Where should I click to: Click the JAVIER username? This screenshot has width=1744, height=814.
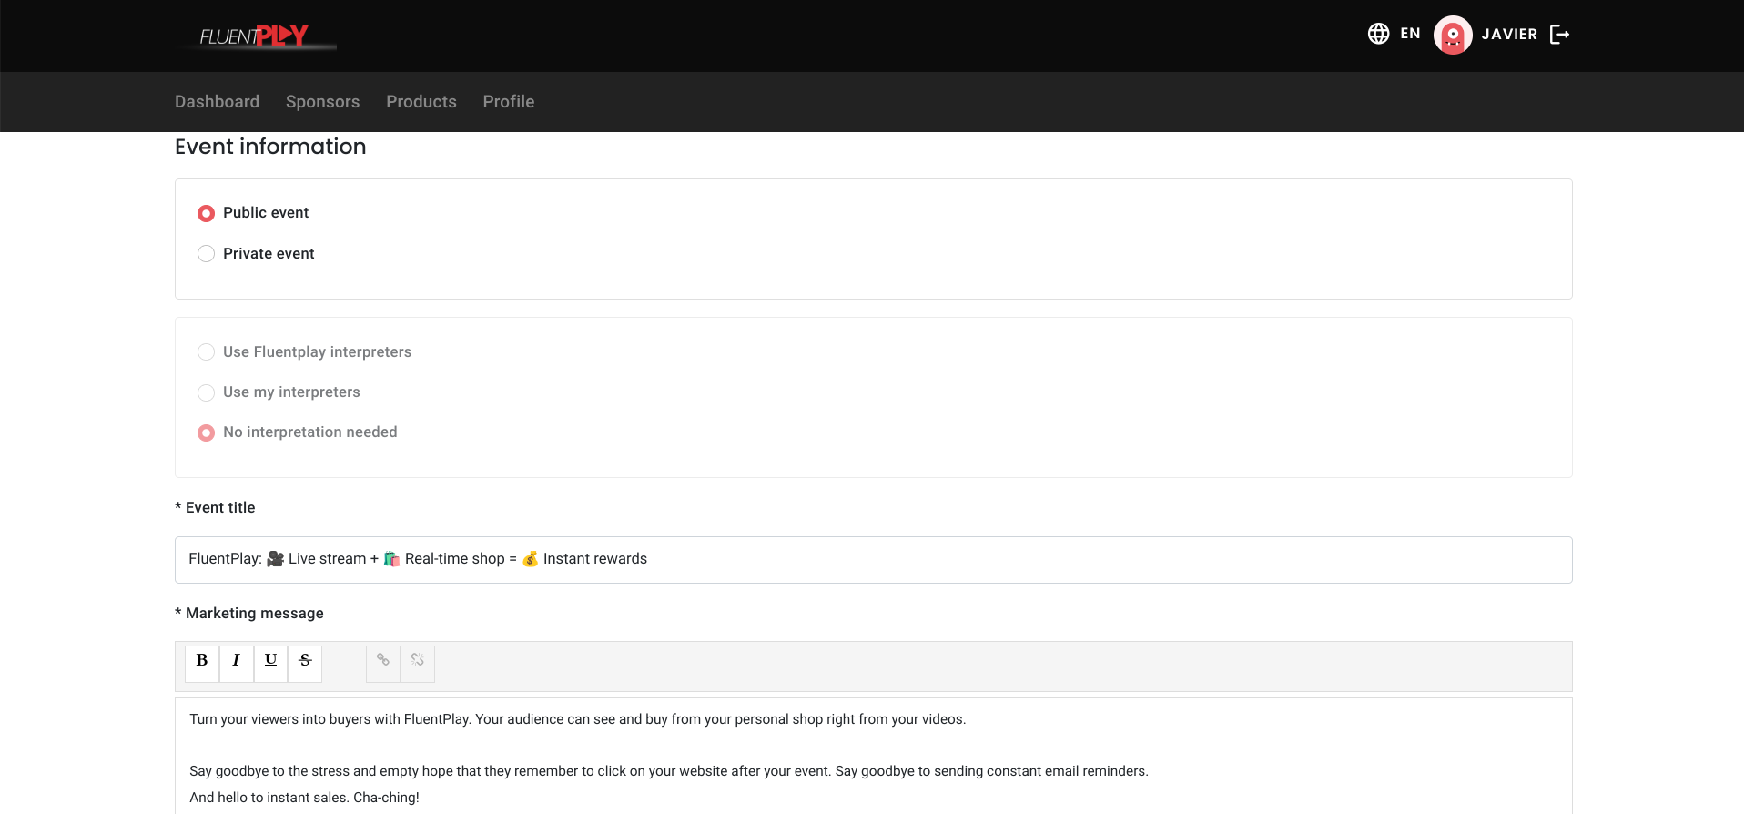point(1509,34)
